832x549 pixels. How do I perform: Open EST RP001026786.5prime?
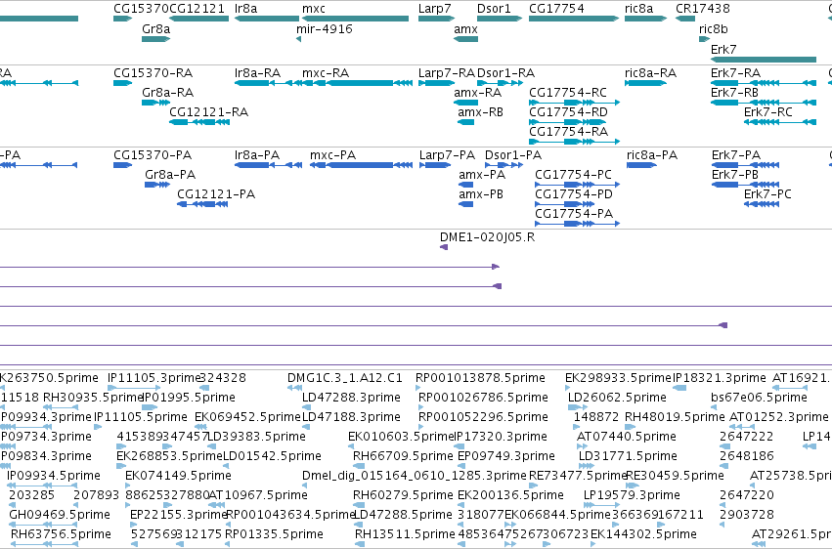coord(483,398)
